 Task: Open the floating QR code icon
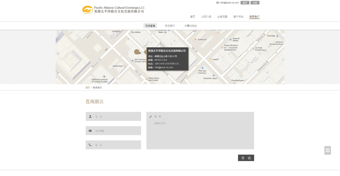(x=328, y=150)
